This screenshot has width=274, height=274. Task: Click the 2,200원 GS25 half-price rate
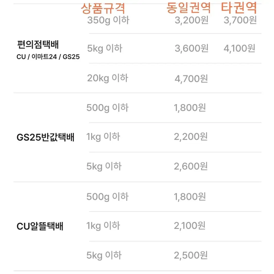(191, 136)
